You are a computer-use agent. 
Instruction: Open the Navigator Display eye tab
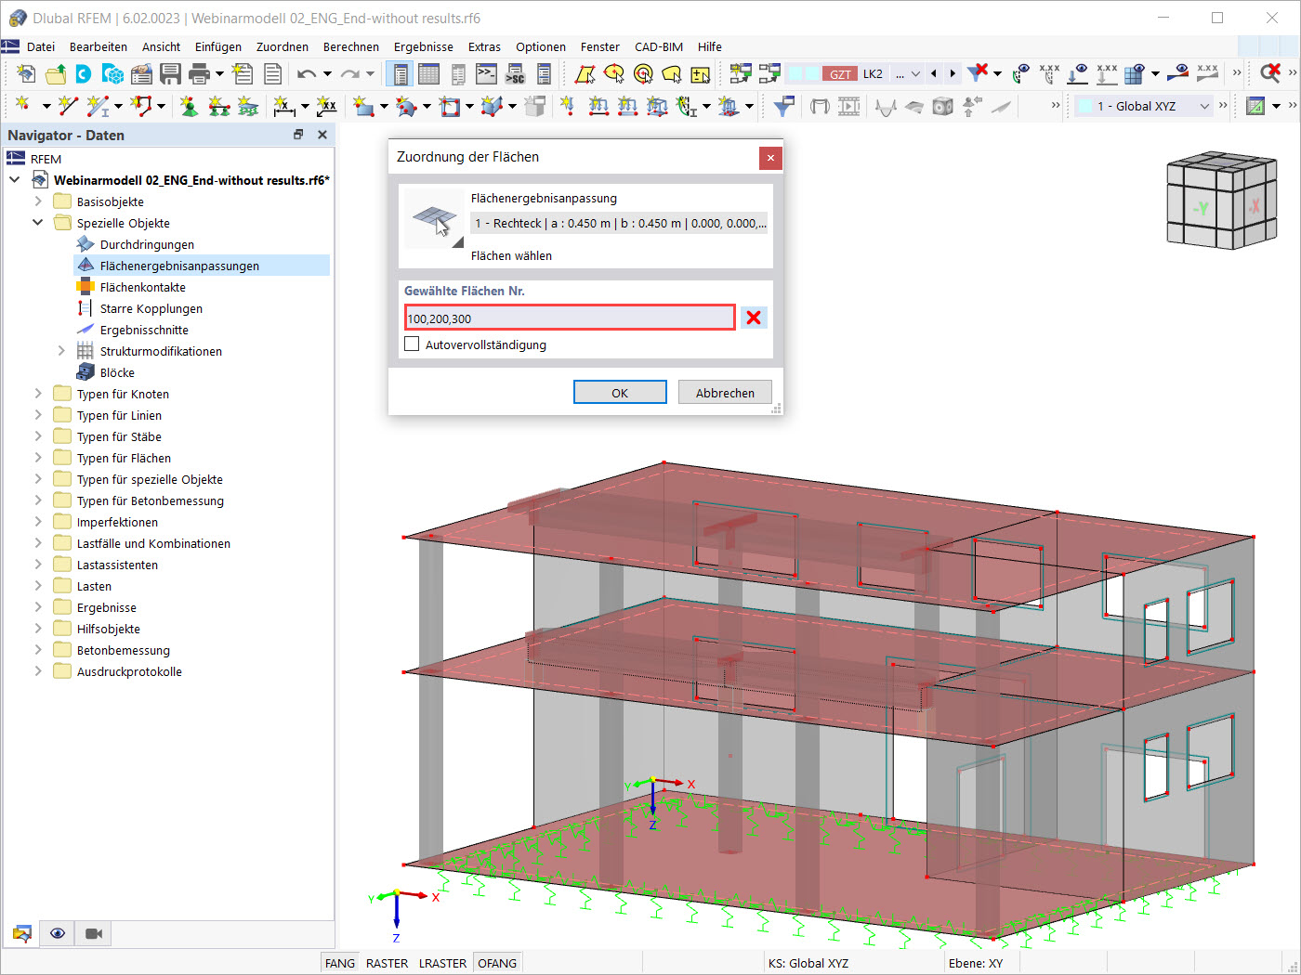pyautogui.click(x=58, y=933)
